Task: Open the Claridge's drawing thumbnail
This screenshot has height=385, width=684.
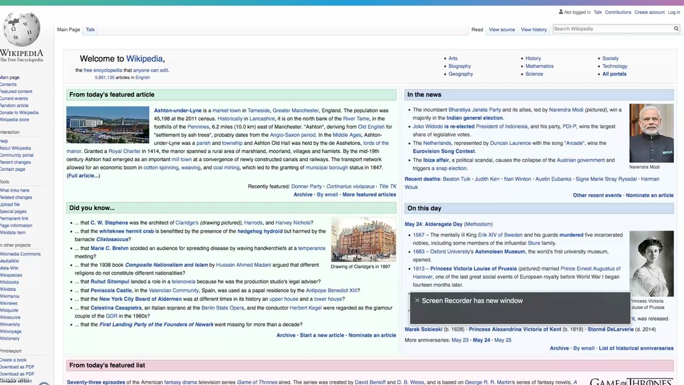Action: 363,240
